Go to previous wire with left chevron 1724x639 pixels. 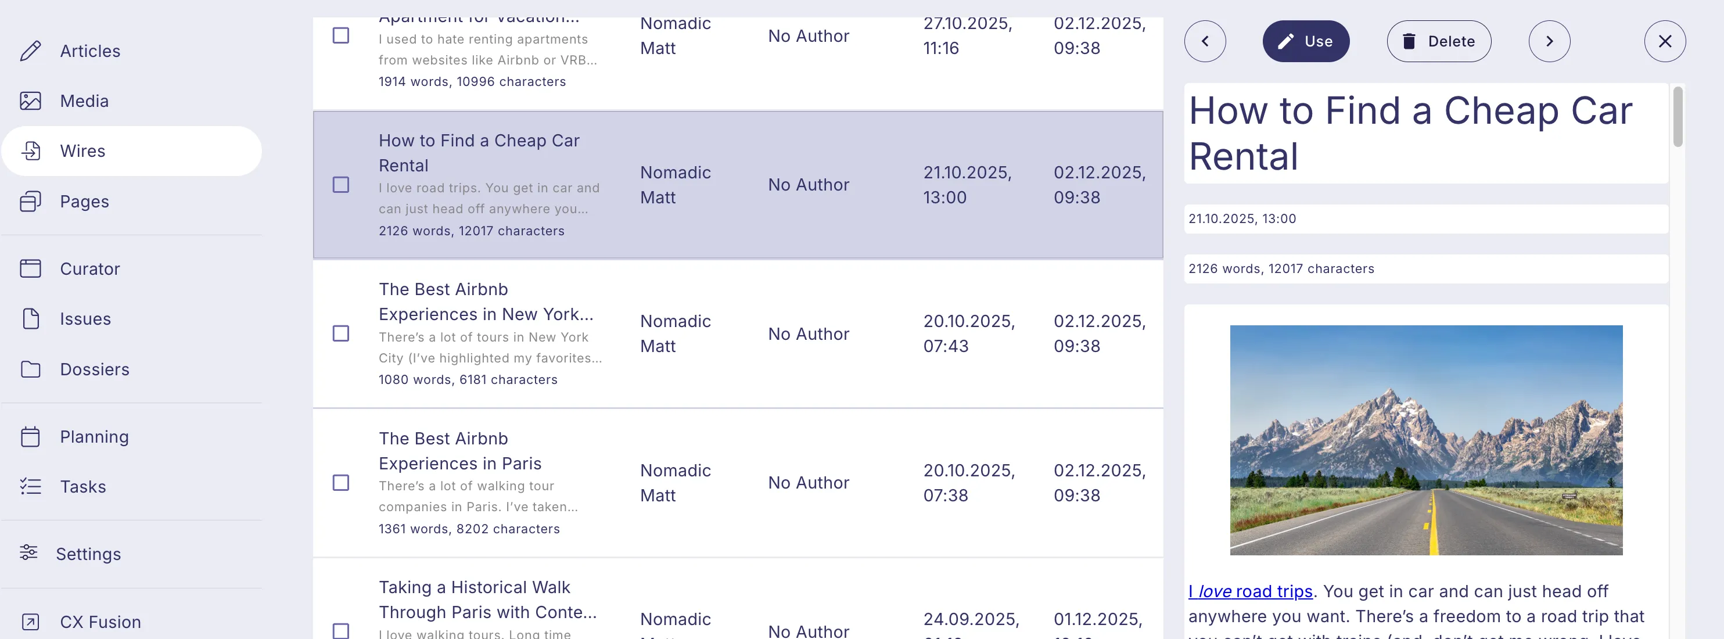(x=1205, y=41)
